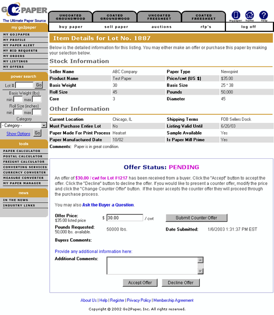The image size is (274, 315).
Task: Open the Paper Calculator tool
Action: point(22,151)
